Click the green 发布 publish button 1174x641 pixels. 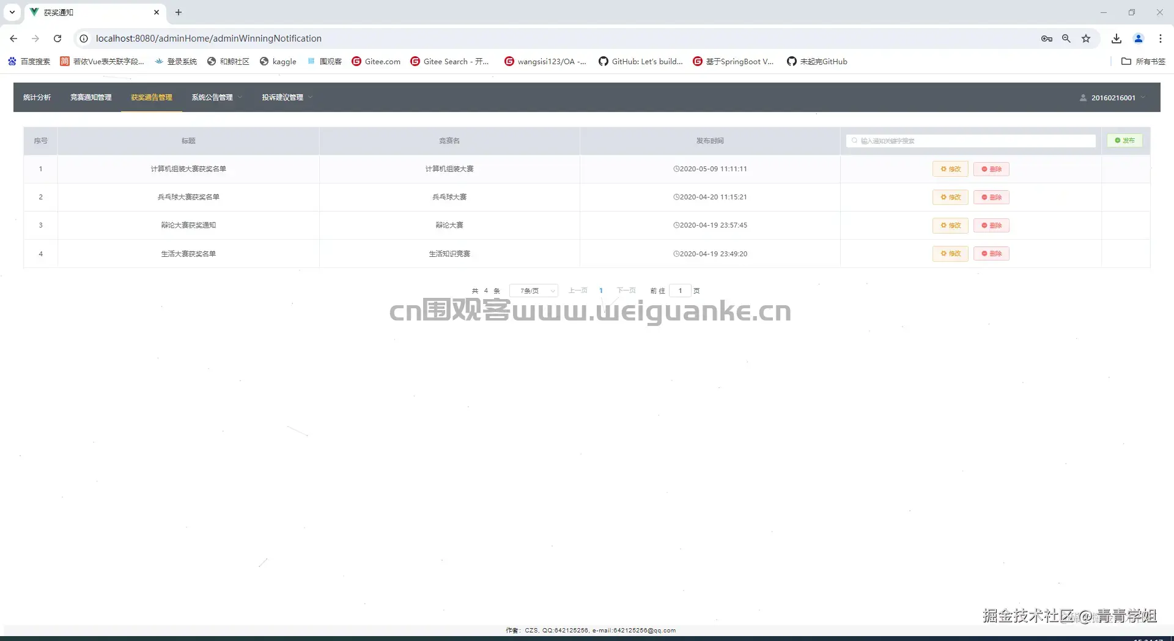1124,141
